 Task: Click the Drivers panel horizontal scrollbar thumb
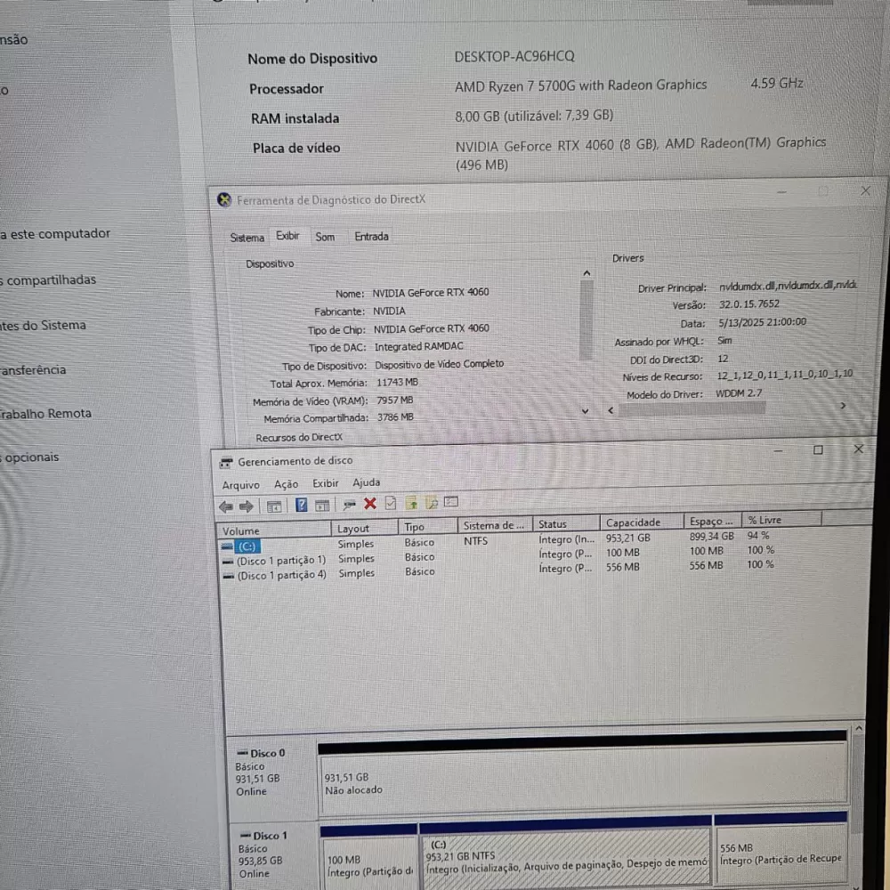point(692,409)
